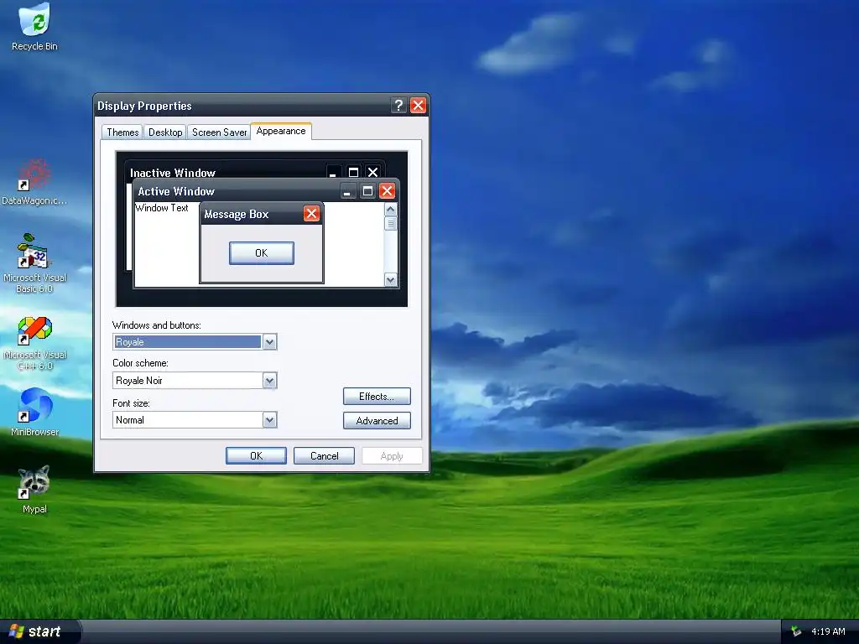Click the Active Window preview minimize icon
The width and height of the screenshot is (859, 644).
(348, 190)
